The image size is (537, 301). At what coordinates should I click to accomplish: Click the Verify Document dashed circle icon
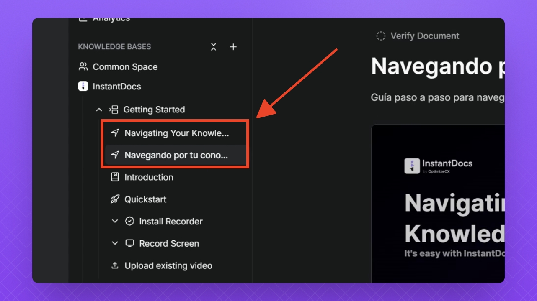pos(381,36)
